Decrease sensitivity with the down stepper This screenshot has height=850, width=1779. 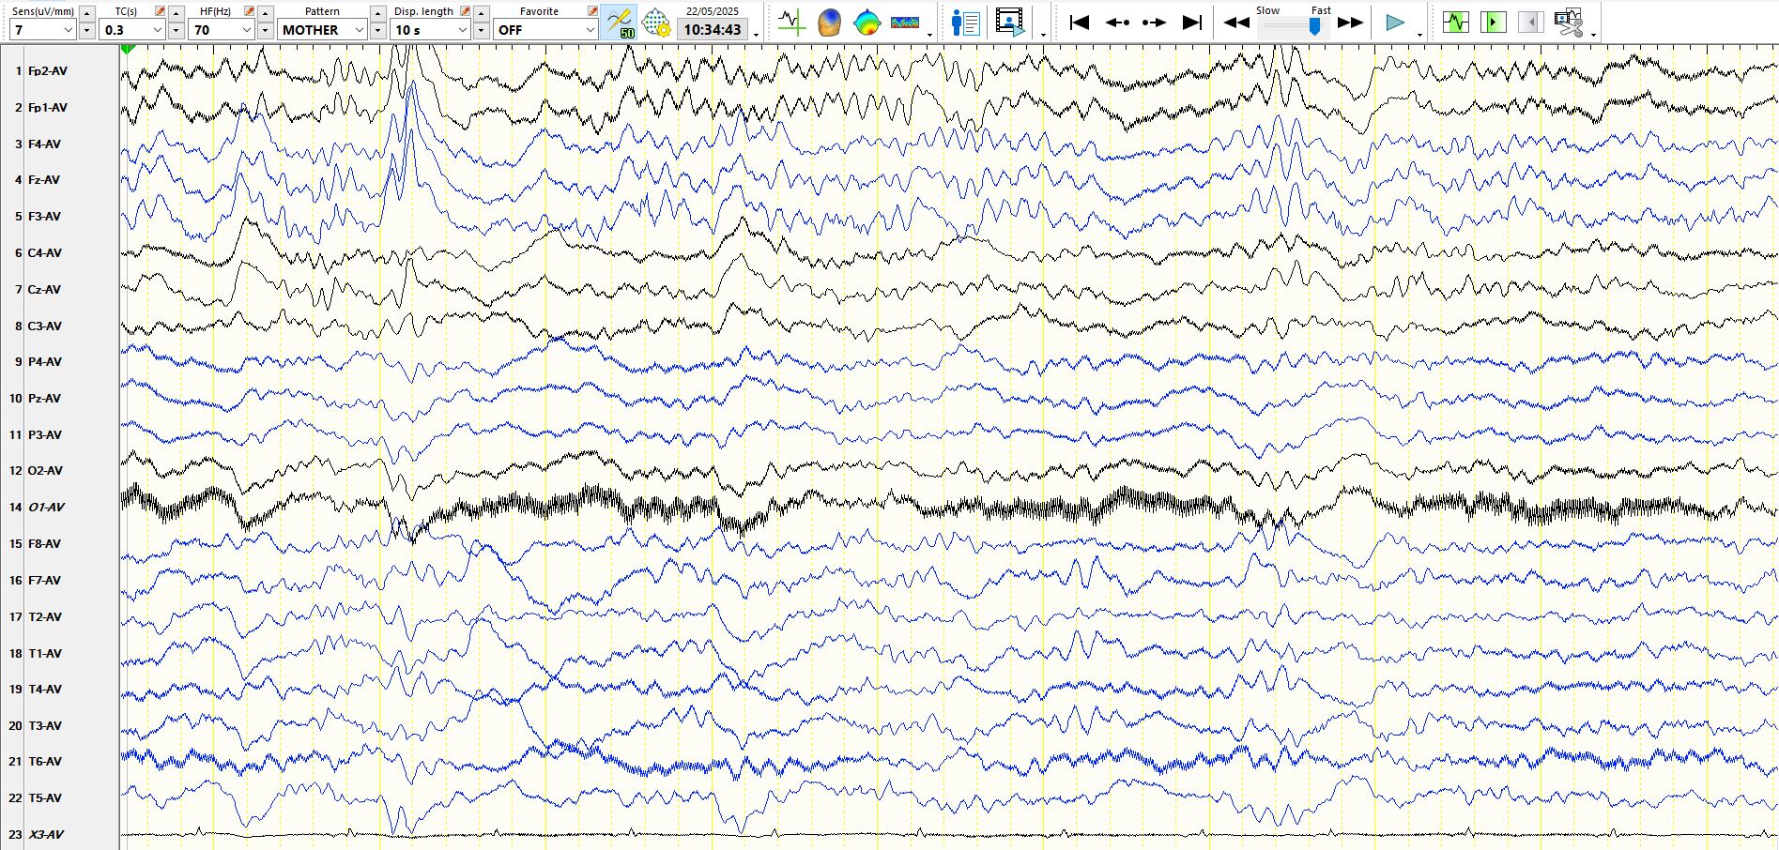click(x=87, y=30)
